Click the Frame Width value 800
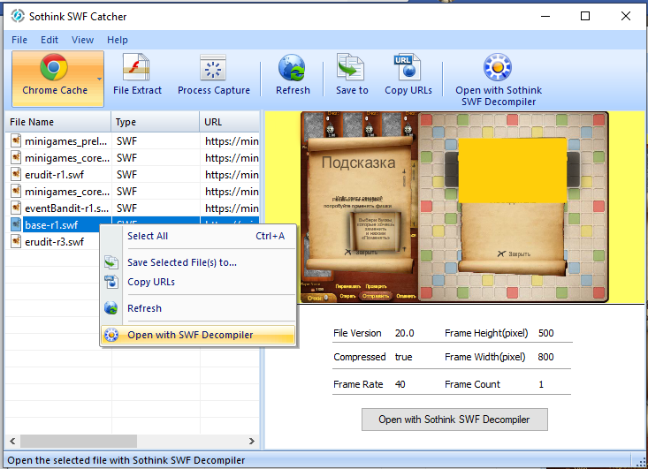The image size is (648, 469). point(545,357)
